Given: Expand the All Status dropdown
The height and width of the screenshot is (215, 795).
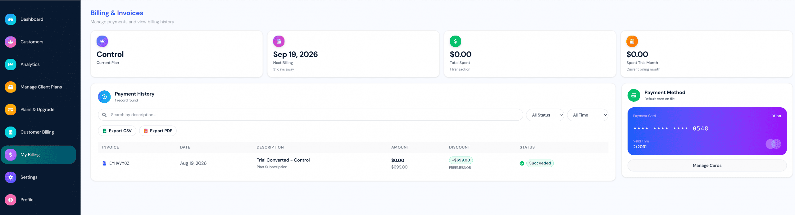Looking at the screenshot, I should click(545, 115).
